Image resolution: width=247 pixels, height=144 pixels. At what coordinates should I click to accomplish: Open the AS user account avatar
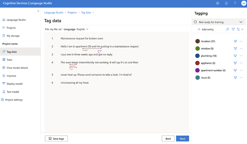coord(243,3)
